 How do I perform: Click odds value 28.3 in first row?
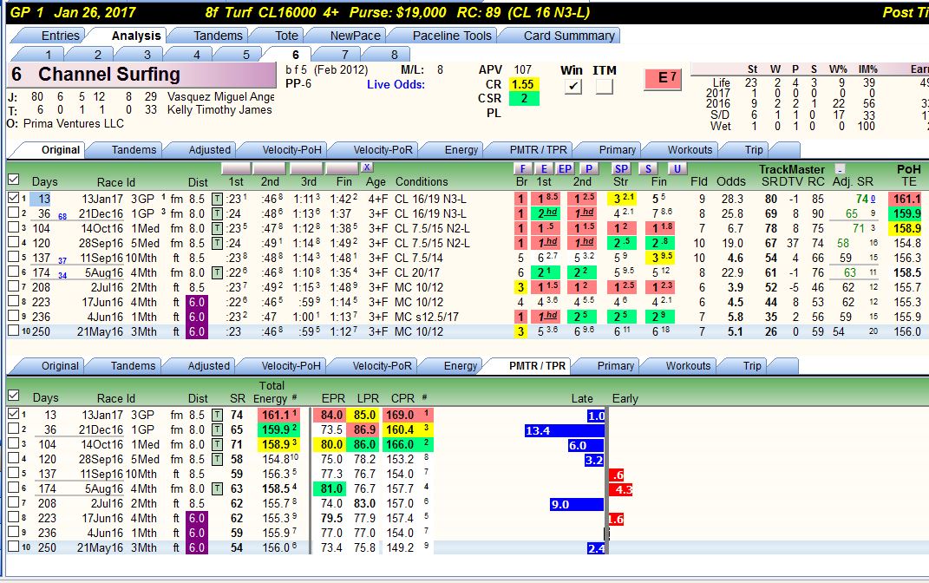732,199
